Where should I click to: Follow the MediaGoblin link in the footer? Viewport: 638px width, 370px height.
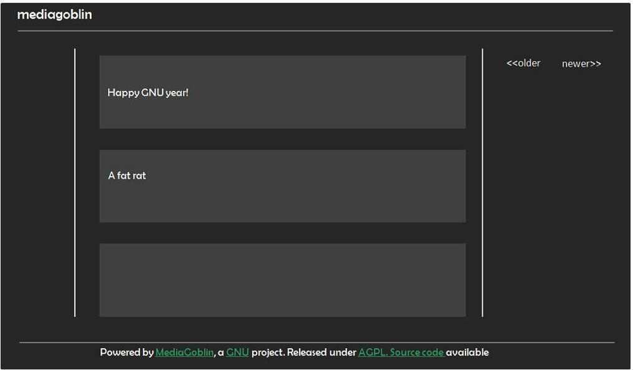pos(184,353)
